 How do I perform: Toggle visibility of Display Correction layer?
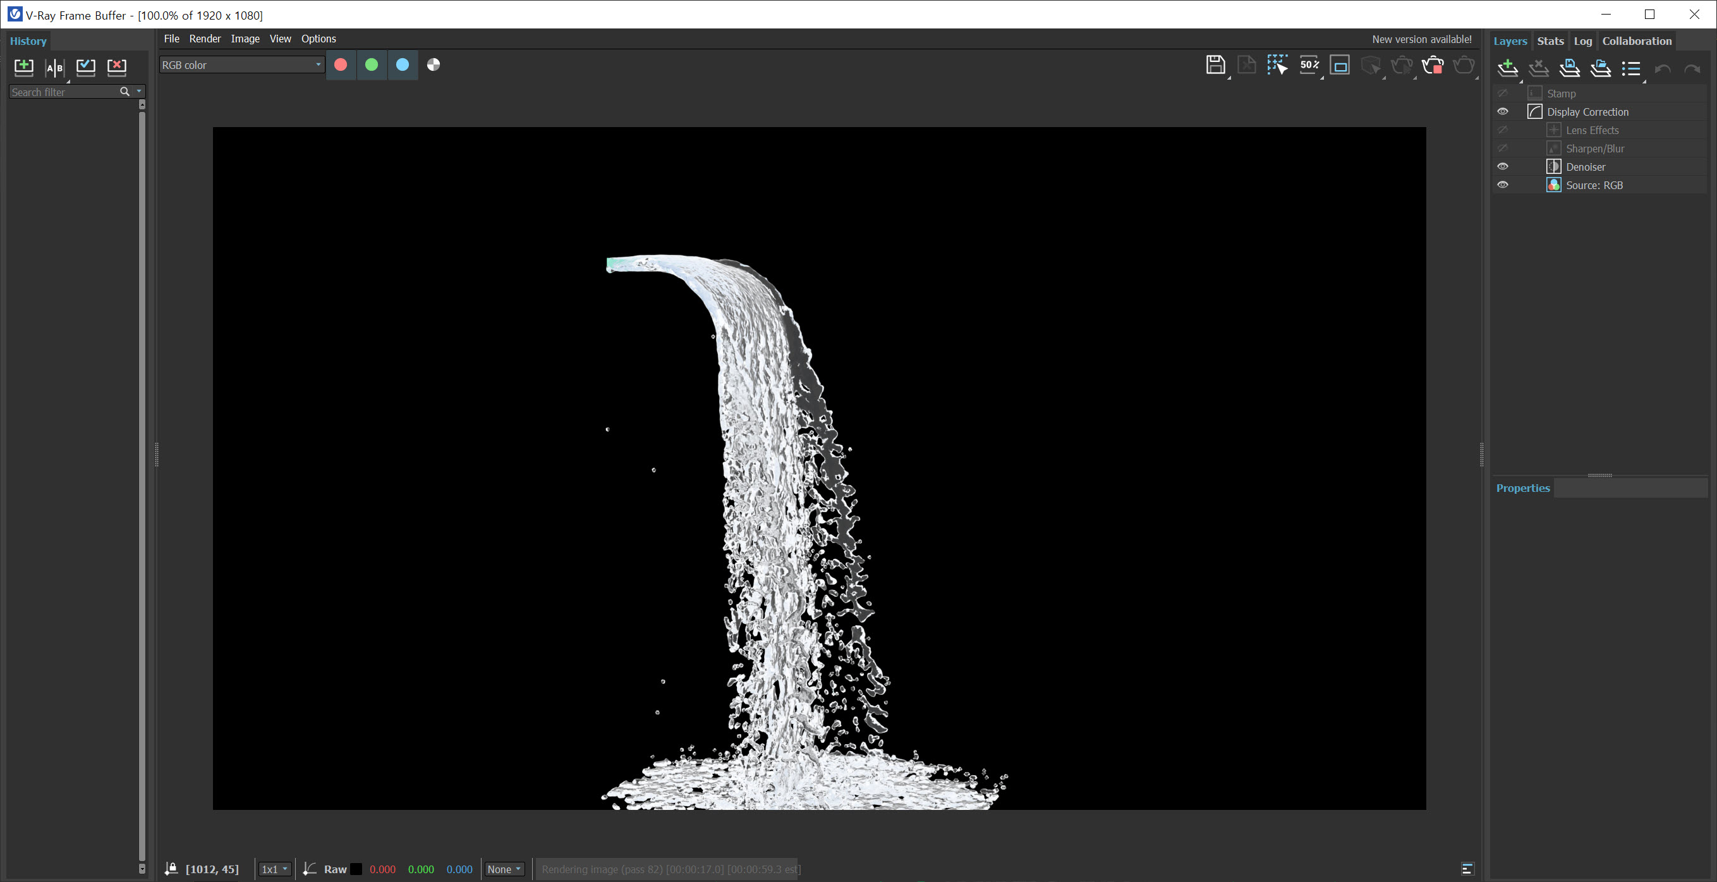[1502, 111]
